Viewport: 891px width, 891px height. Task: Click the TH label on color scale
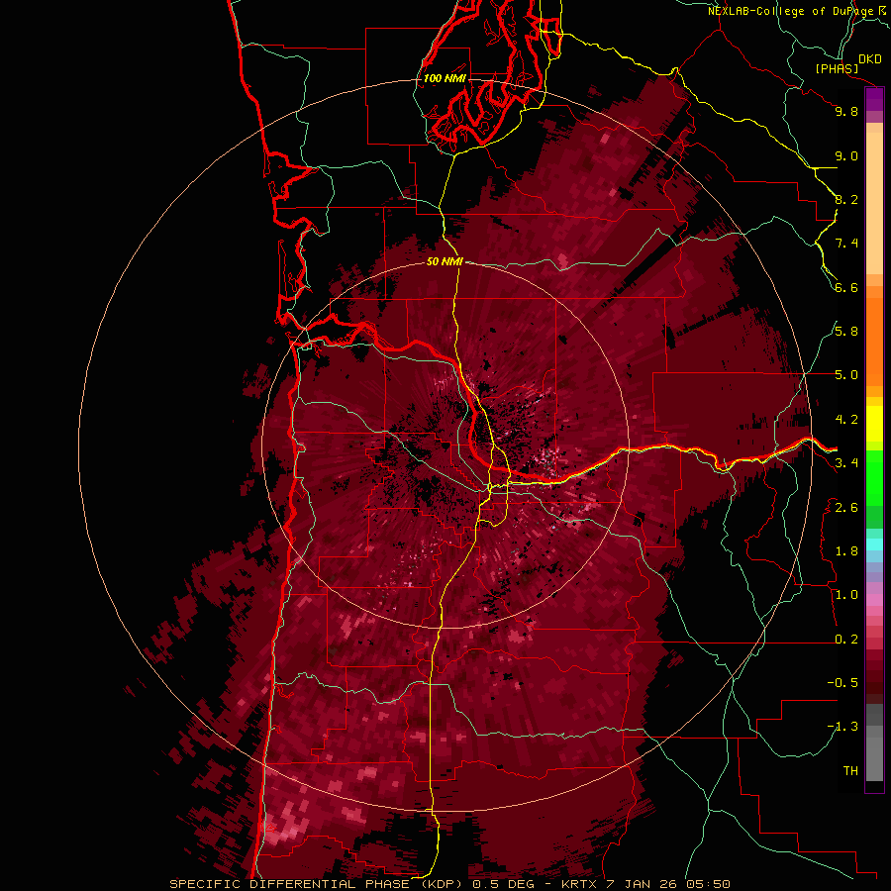tap(850, 771)
